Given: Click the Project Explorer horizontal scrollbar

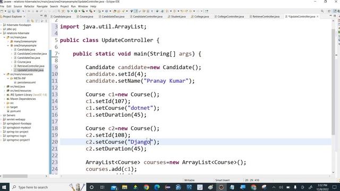Looking at the screenshot, I should pyautogui.click(x=15, y=176).
